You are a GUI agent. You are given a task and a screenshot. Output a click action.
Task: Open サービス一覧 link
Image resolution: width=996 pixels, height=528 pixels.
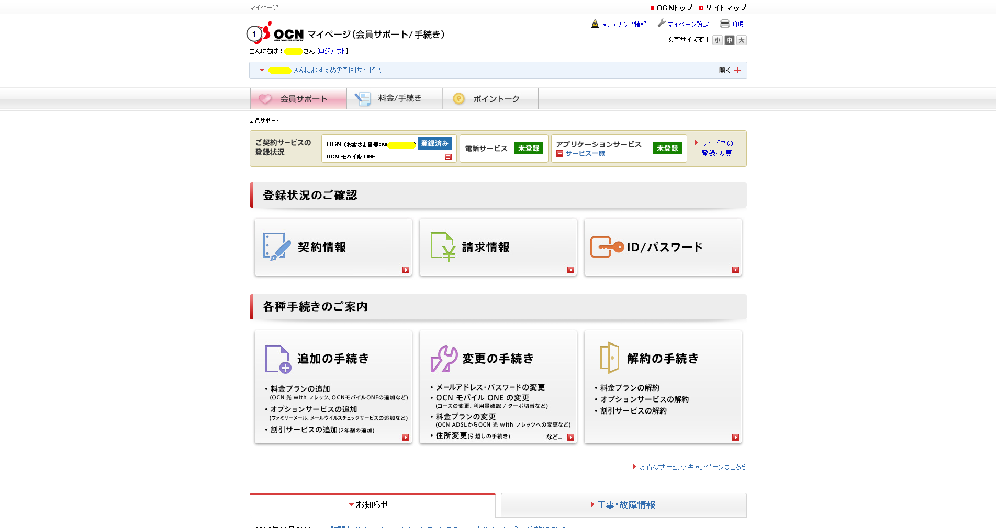[x=585, y=154]
